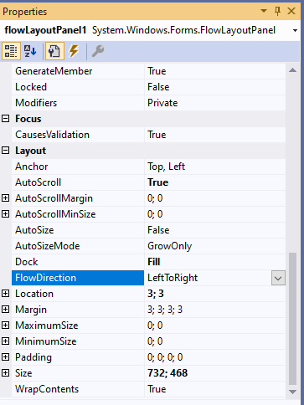The height and width of the screenshot is (405, 304).
Task: Click the AutoScrollMargin value 0; 0
Action: (155, 198)
